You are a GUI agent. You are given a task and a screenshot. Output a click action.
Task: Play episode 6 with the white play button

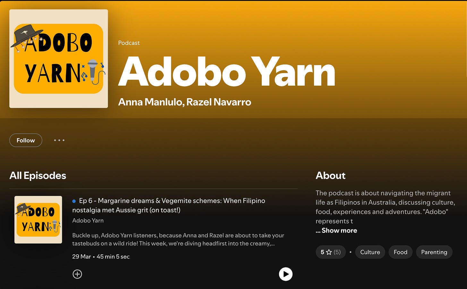point(285,274)
